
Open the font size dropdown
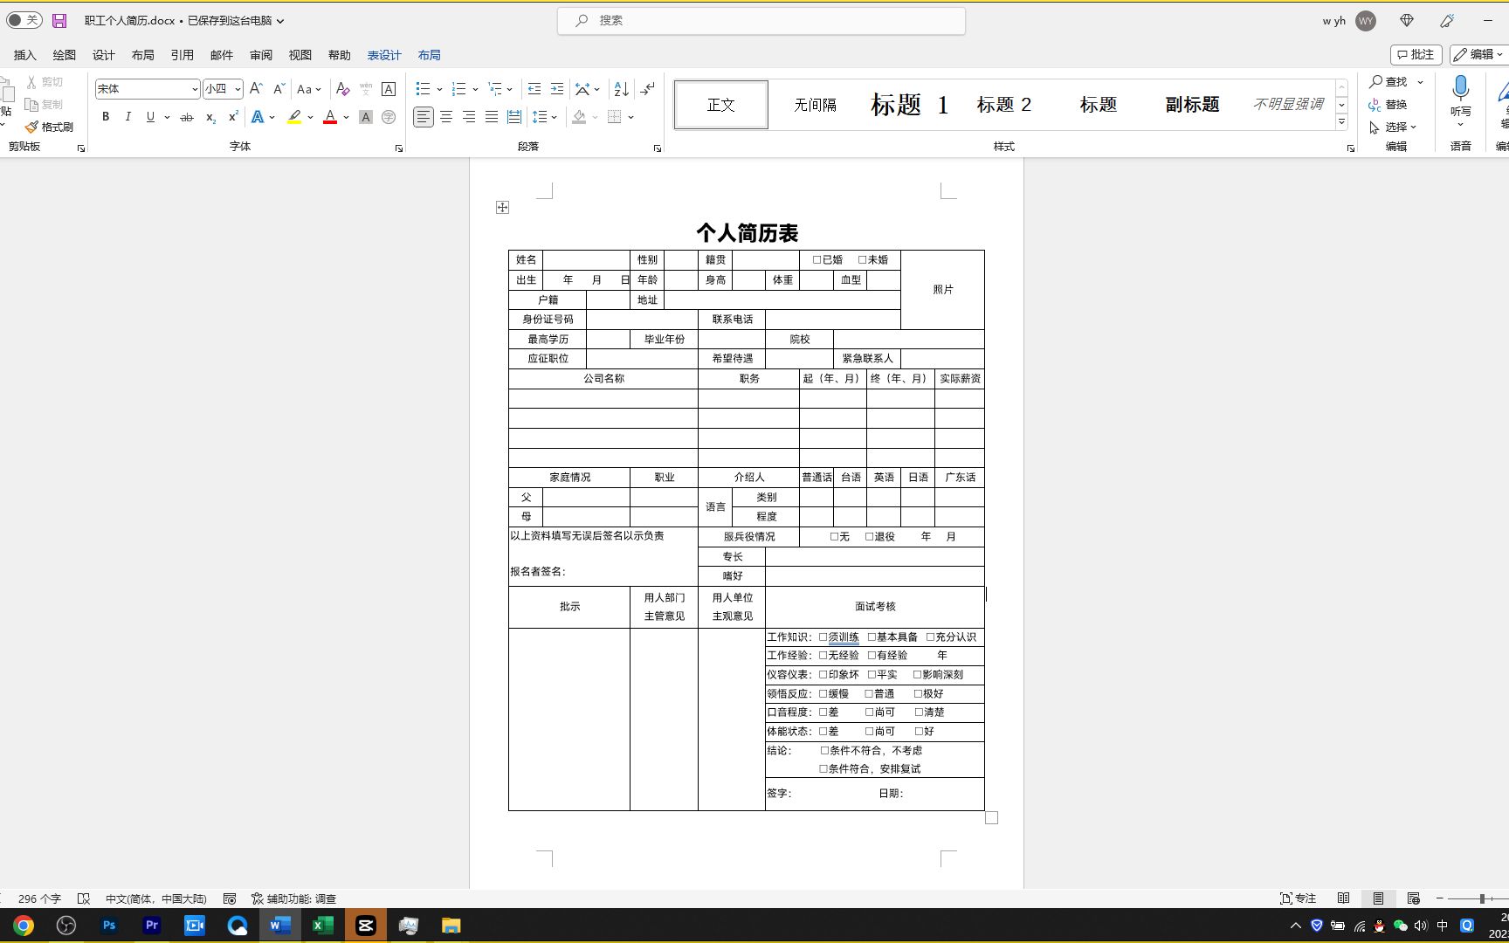pos(234,88)
